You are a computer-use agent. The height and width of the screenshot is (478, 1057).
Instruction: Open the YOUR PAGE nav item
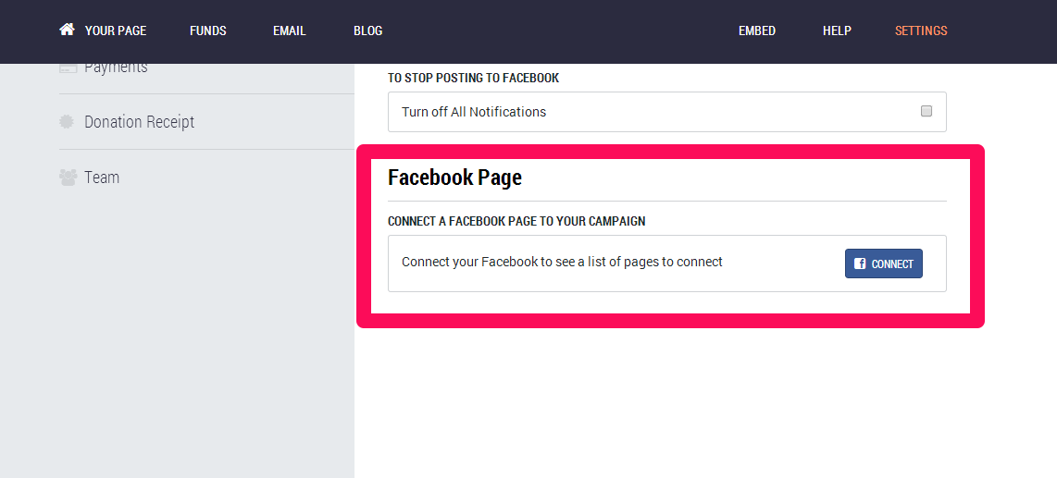(x=116, y=31)
